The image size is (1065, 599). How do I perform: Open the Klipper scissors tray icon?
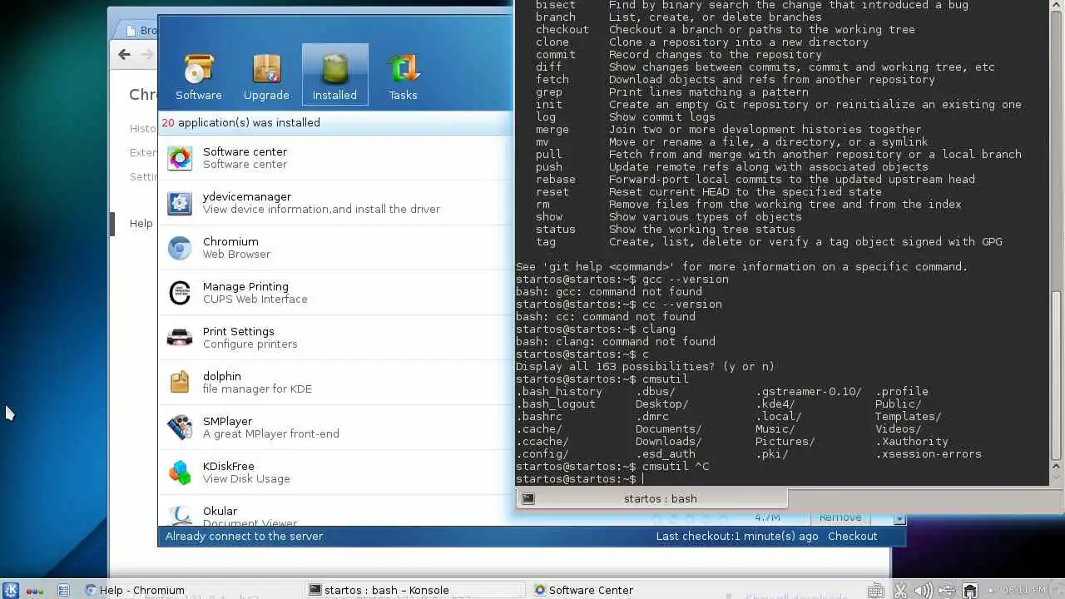[900, 591]
